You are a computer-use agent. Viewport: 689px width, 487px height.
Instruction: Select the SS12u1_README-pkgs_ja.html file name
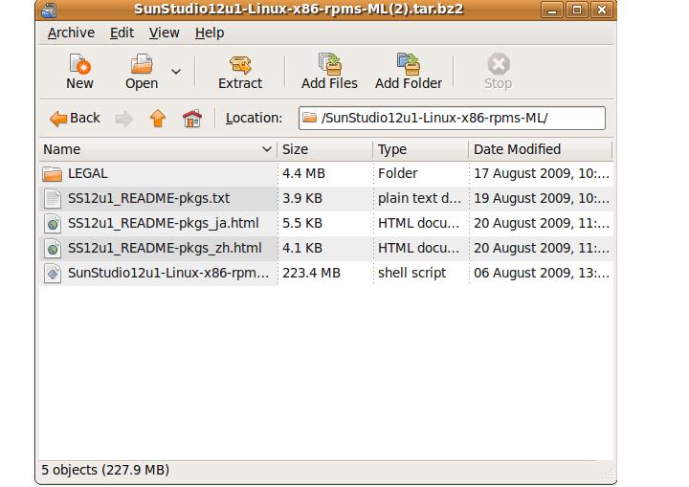tap(164, 223)
